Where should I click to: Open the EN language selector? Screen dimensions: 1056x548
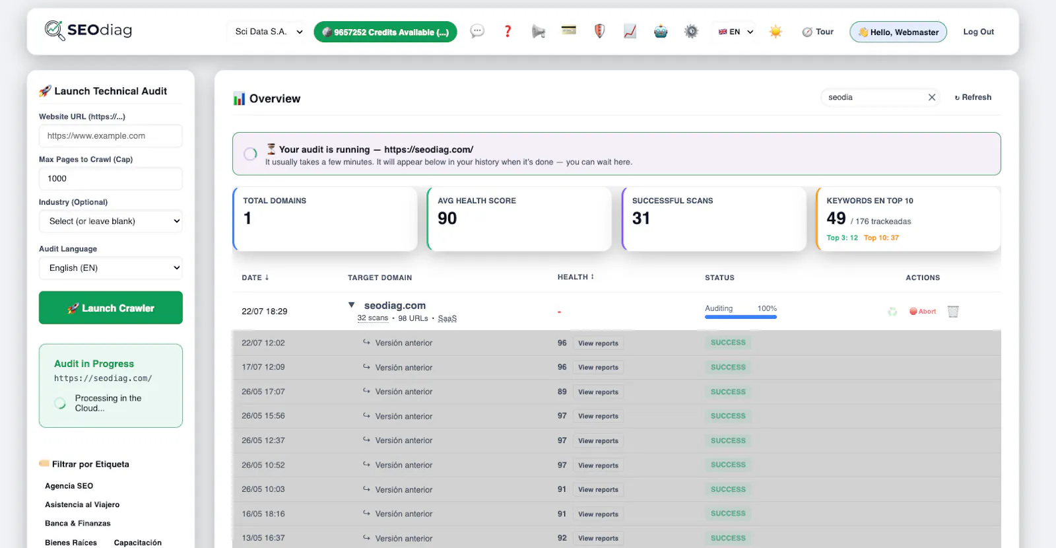tap(736, 32)
